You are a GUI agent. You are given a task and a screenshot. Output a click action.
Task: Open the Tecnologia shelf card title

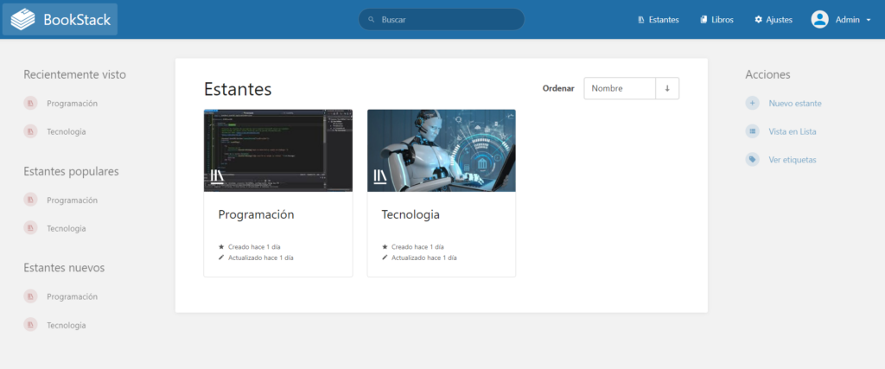(x=411, y=214)
